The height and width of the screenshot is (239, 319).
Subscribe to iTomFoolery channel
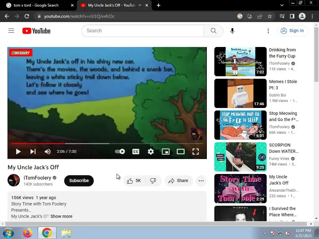click(79, 181)
